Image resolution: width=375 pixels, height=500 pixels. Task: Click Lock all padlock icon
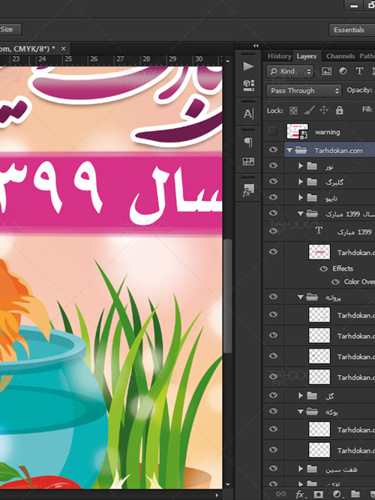click(339, 110)
